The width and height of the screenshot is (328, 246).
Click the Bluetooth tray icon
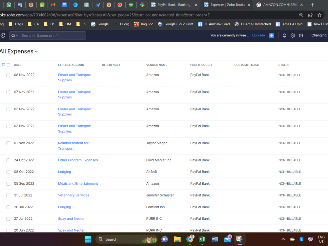click(301, 239)
